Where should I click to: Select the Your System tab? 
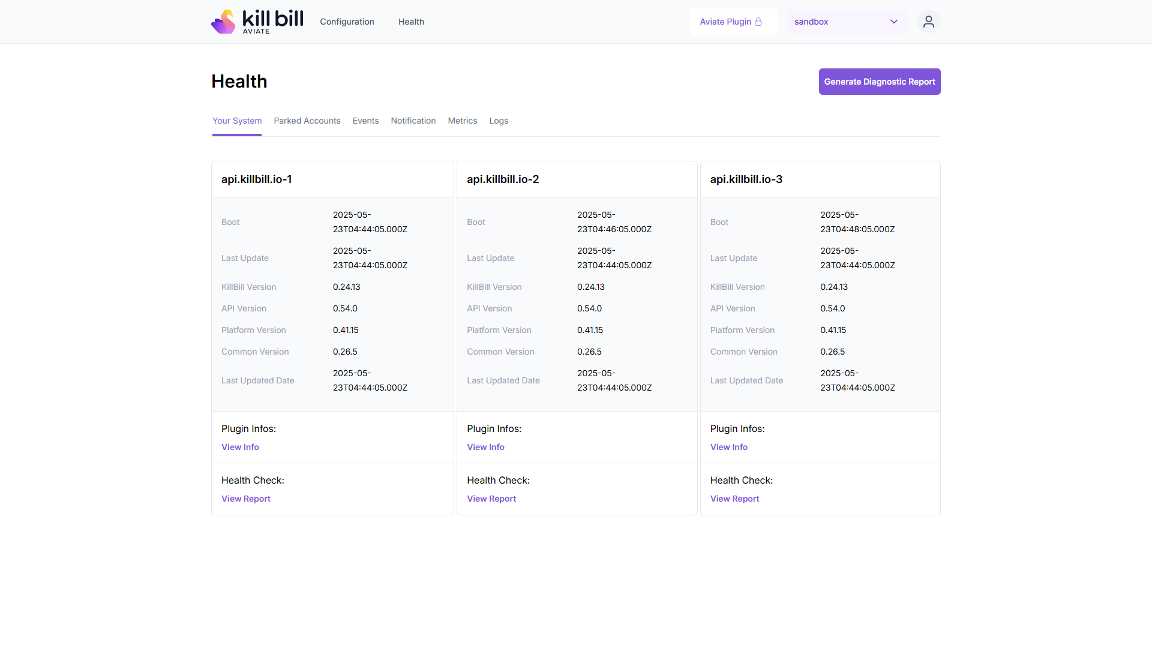[x=237, y=121]
